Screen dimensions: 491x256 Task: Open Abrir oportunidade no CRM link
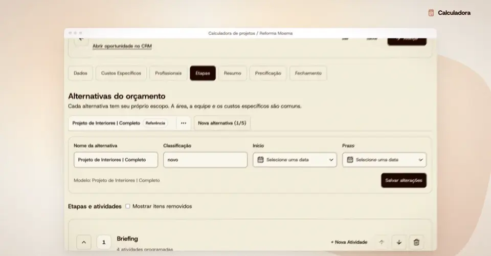coord(122,46)
